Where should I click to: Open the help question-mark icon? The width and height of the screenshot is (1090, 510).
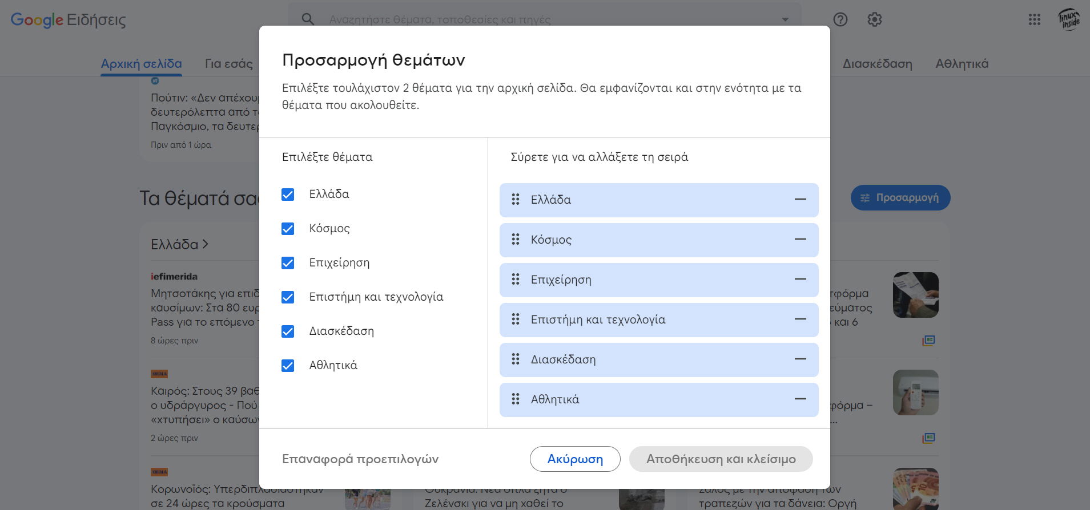click(x=840, y=19)
